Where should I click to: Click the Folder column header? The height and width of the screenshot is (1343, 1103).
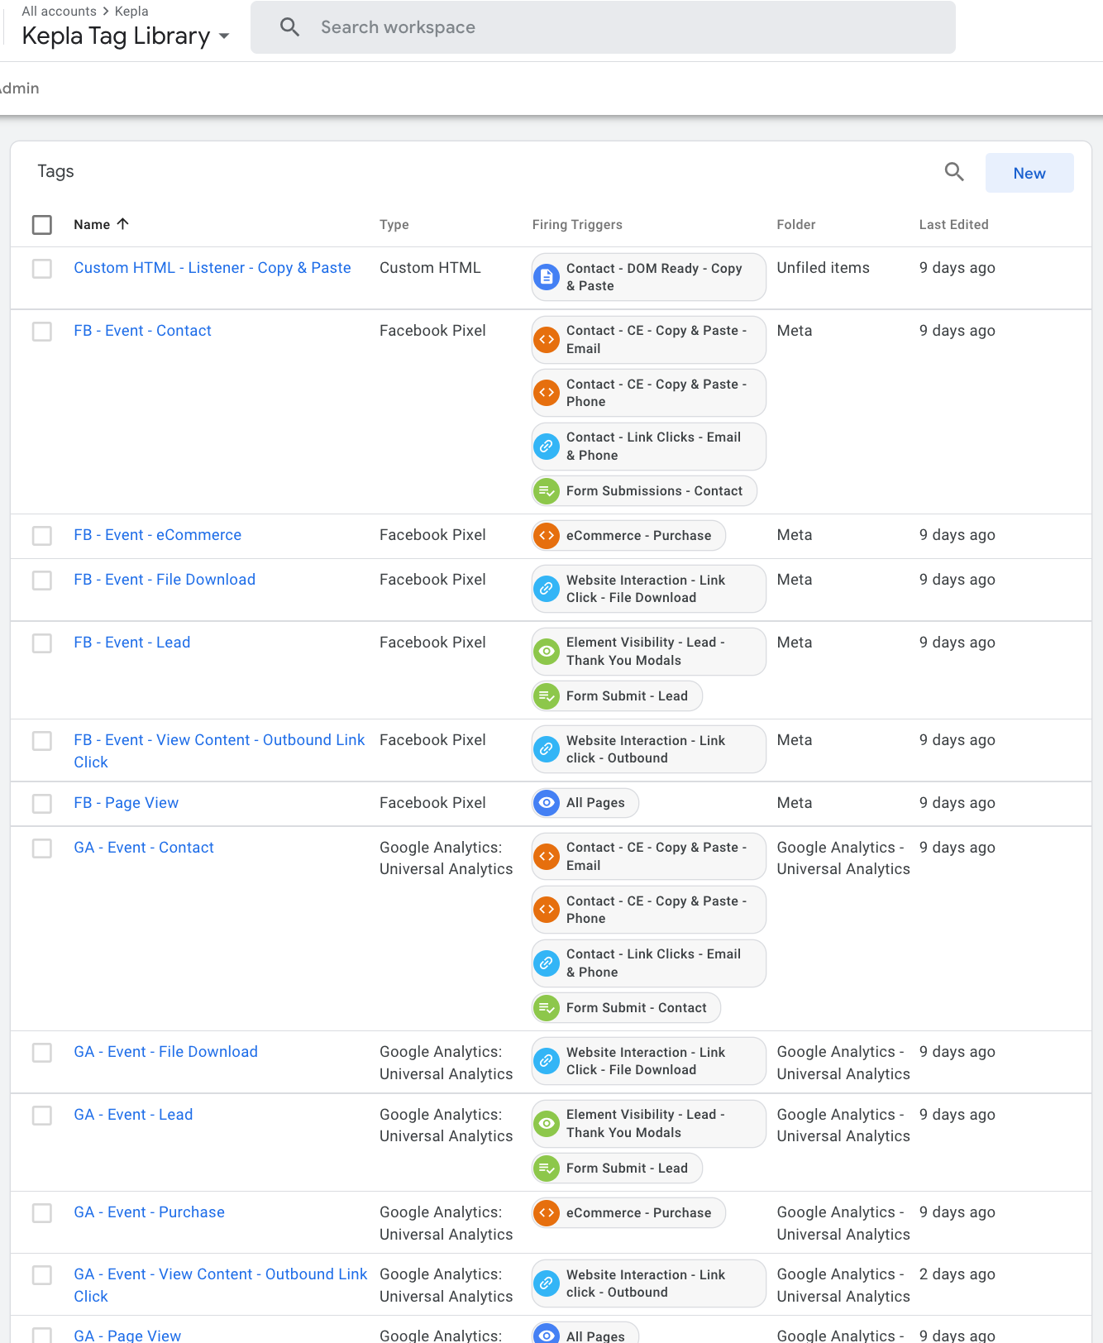[796, 225]
